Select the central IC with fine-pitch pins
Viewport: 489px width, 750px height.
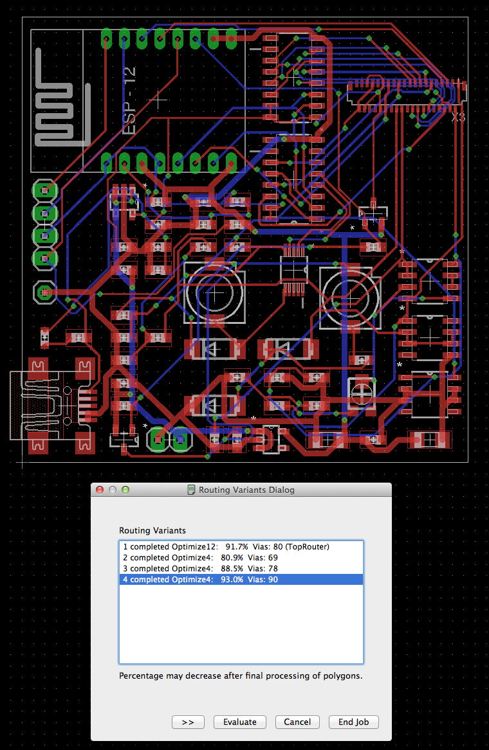pos(294,271)
